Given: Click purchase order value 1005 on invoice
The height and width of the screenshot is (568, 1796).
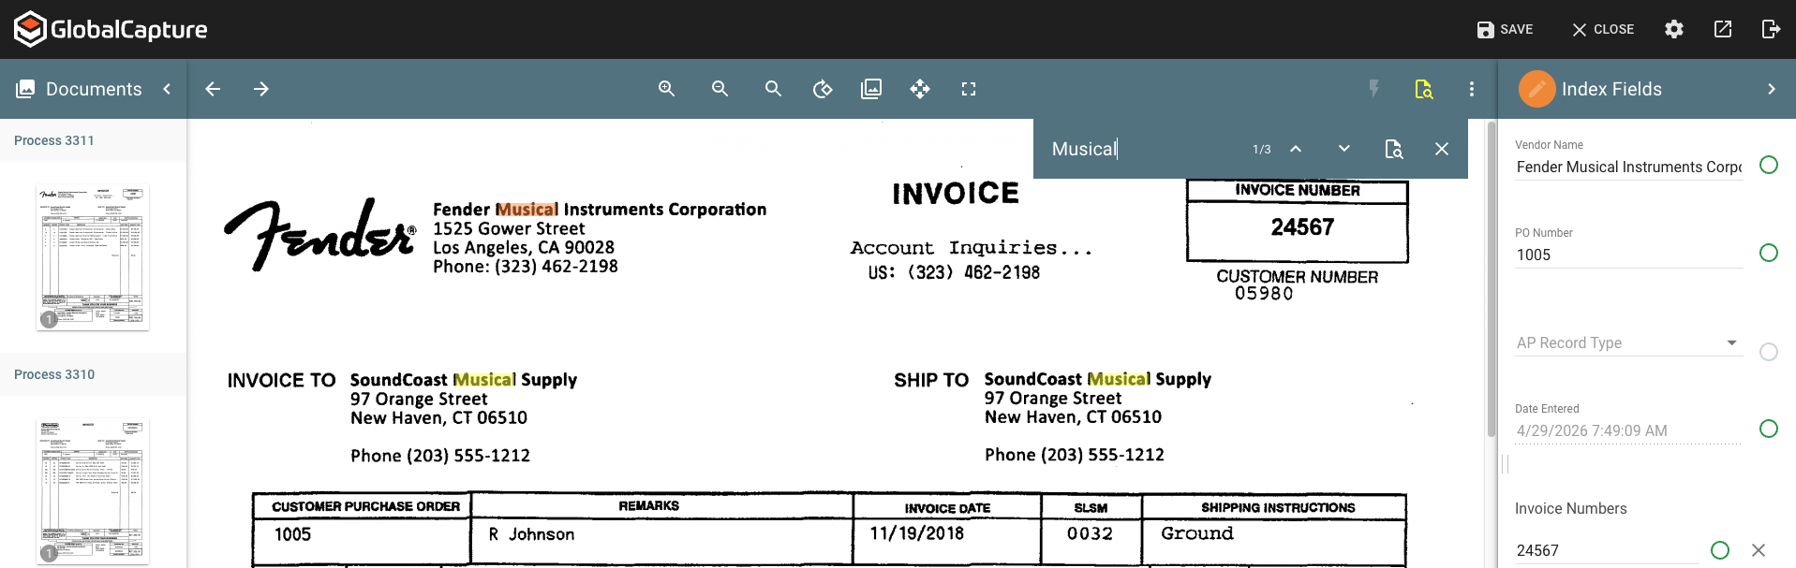Looking at the screenshot, I should pyautogui.click(x=292, y=534).
